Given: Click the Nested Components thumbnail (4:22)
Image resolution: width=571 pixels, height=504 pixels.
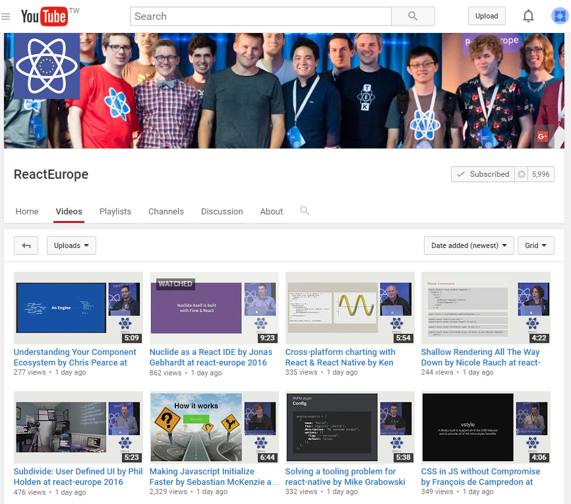Looking at the screenshot, I should click(486, 308).
